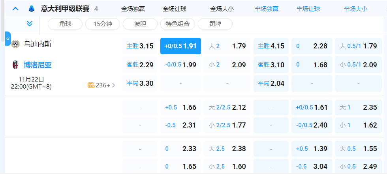Select 小 2.5 odds 1.60
This screenshot has height=174, width=387.
coord(227,167)
